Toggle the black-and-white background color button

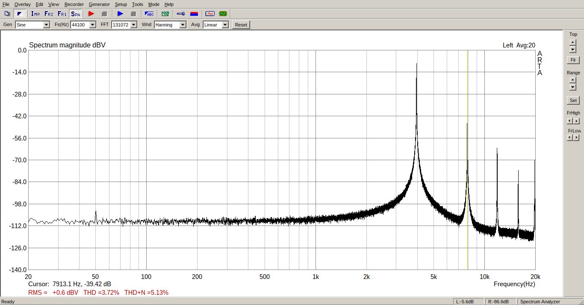pyautogui.click(x=19, y=14)
